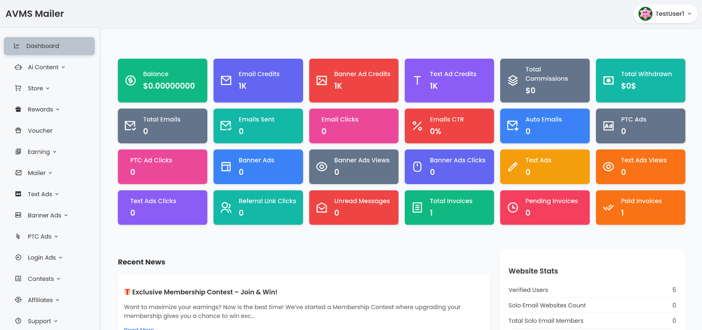Click the Referral Link Clicks users icon

(x=226, y=208)
